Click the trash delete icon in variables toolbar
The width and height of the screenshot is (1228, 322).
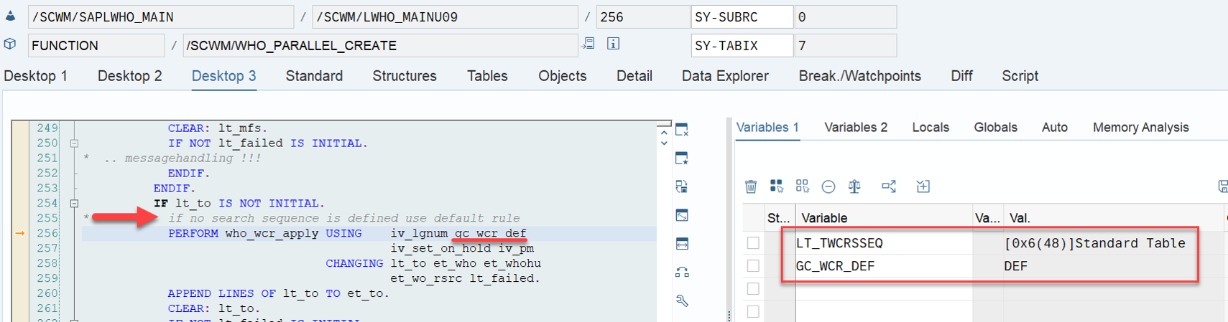[751, 186]
